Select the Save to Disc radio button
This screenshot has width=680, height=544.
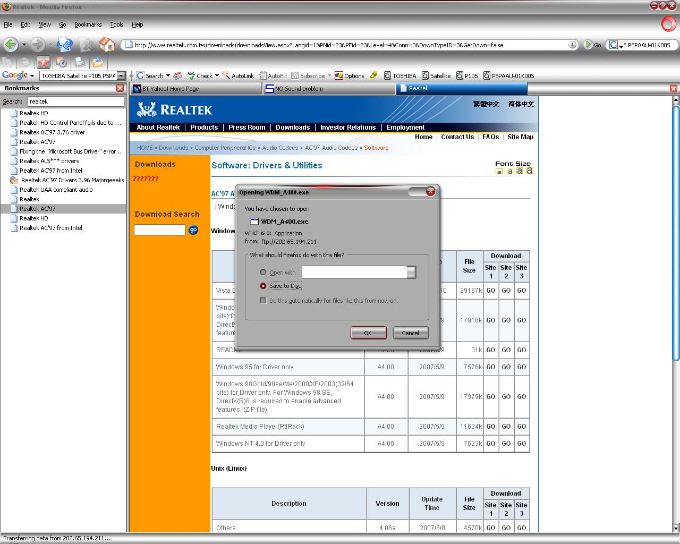click(263, 286)
